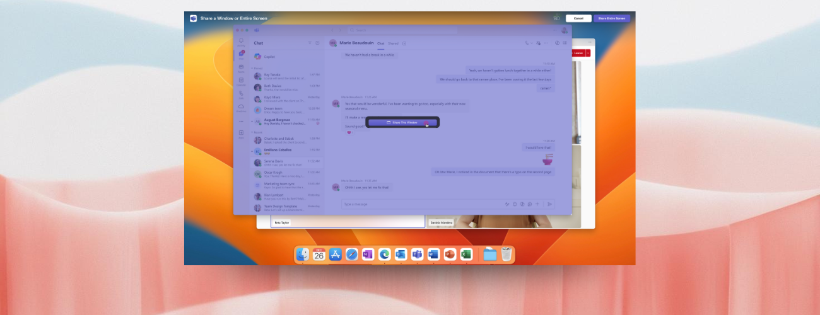
Task: Click the send message arrow
Action: tap(550, 204)
